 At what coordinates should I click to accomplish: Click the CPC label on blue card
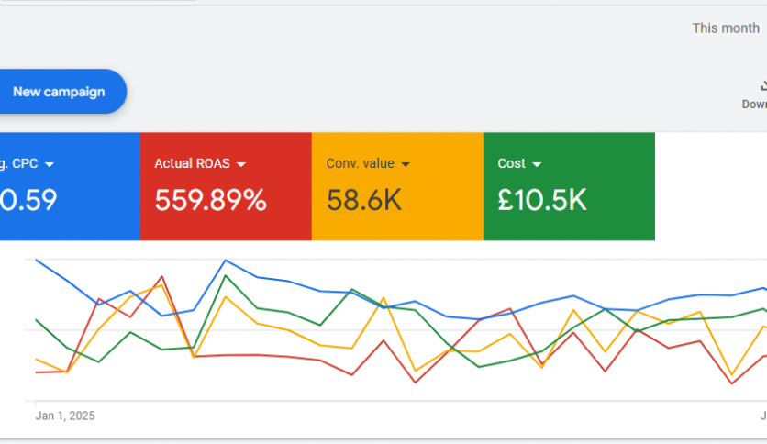pos(18,164)
